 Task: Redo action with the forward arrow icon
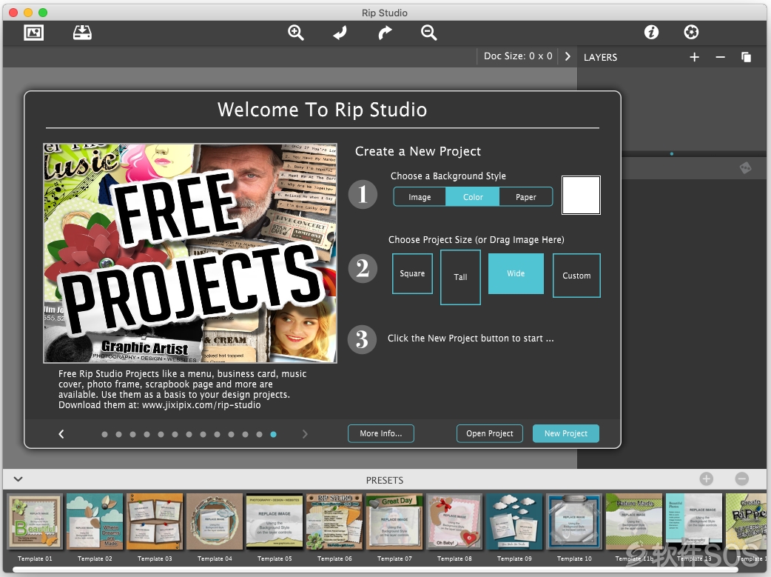pyautogui.click(x=385, y=33)
